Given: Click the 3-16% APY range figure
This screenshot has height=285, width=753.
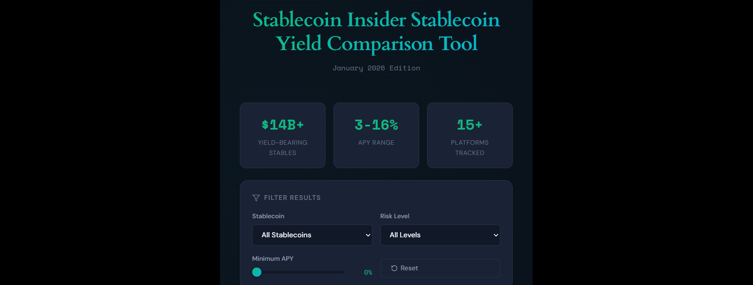Looking at the screenshot, I should click(376, 124).
